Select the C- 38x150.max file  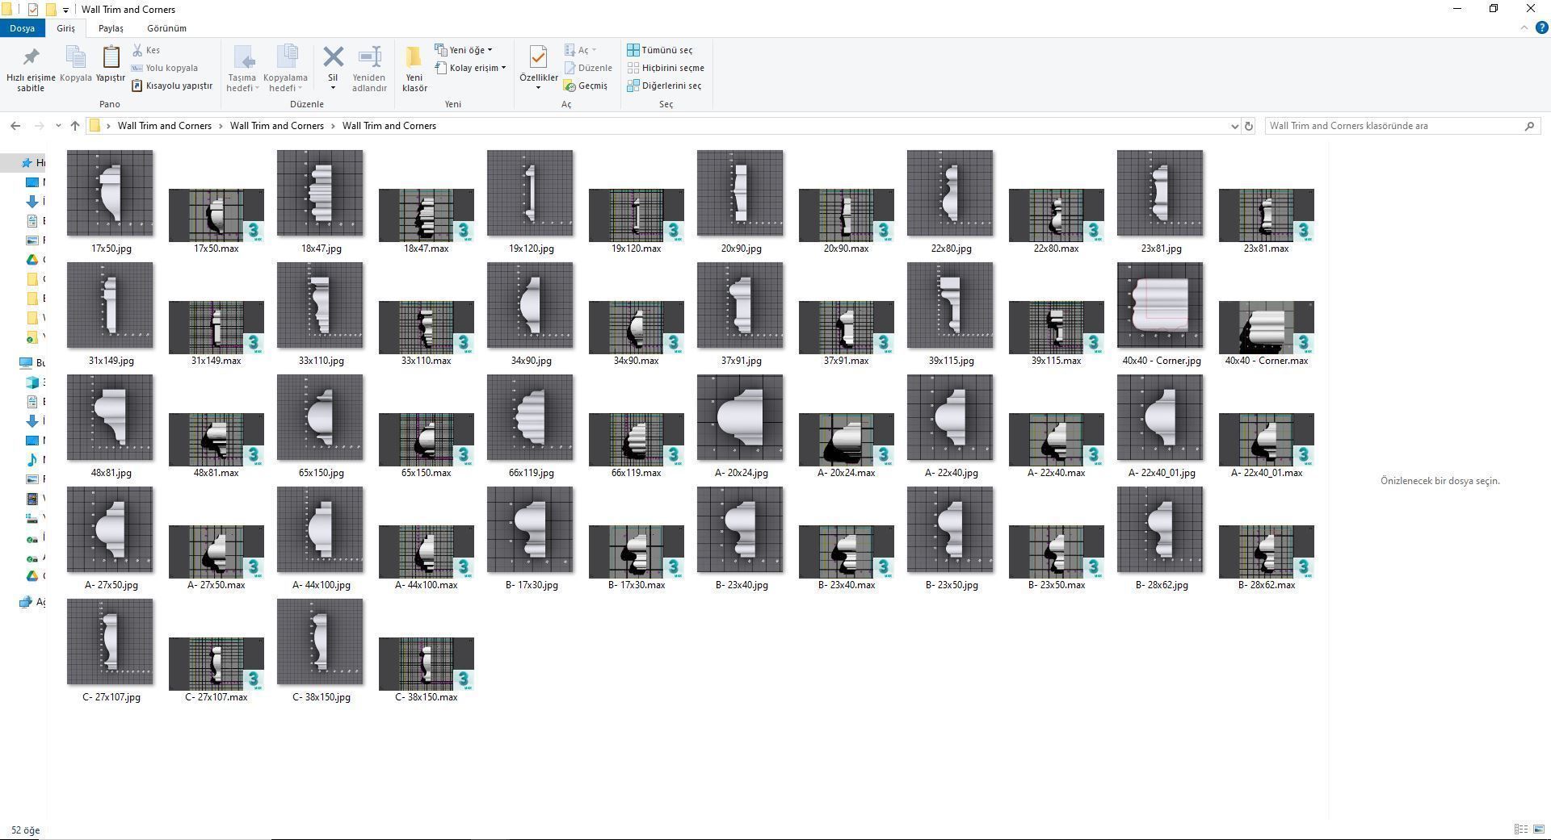[x=427, y=664]
